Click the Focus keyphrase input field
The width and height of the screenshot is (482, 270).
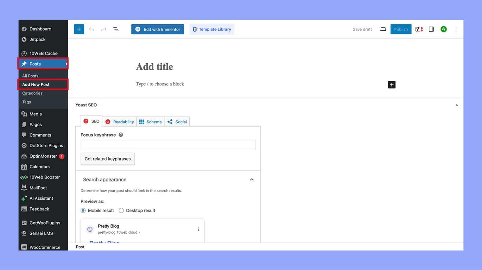pos(168,145)
